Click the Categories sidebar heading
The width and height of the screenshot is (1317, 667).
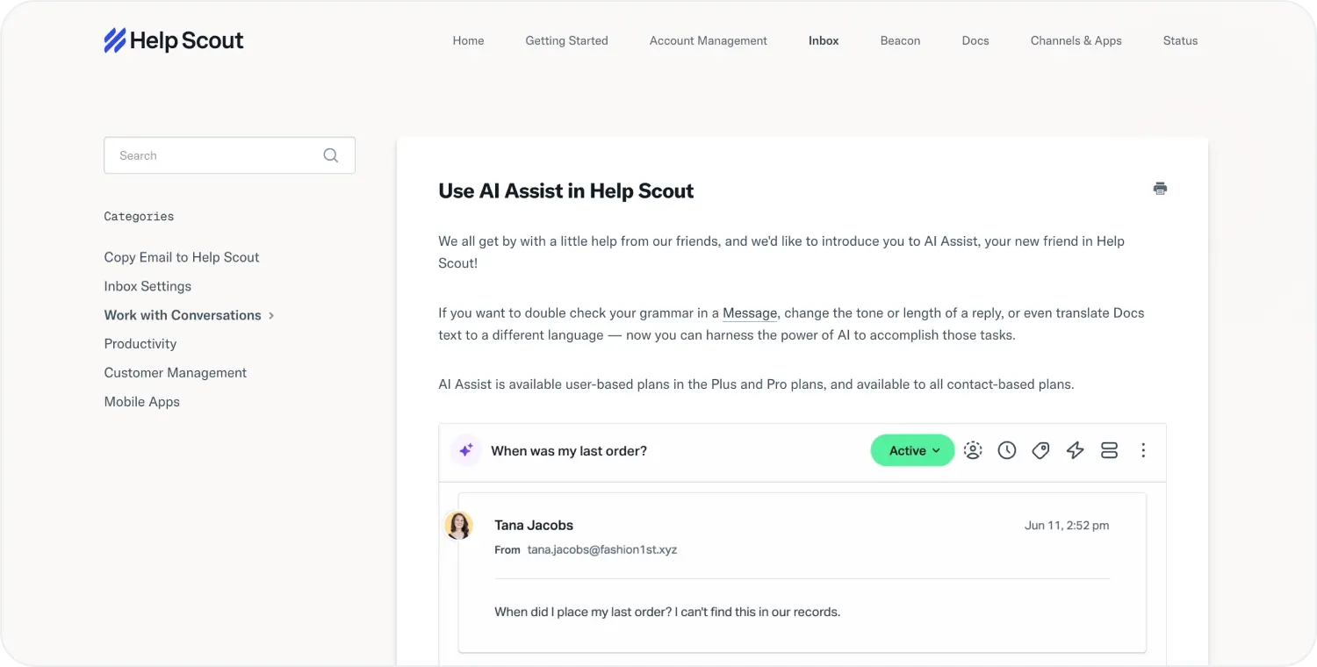pyautogui.click(x=139, y=216)
